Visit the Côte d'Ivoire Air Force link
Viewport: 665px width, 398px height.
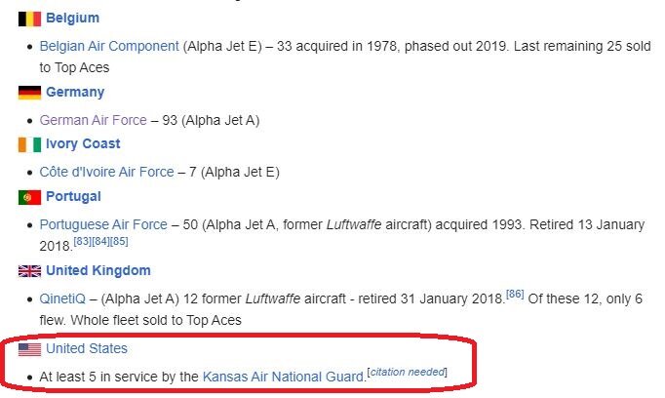[x=107, y=172]
